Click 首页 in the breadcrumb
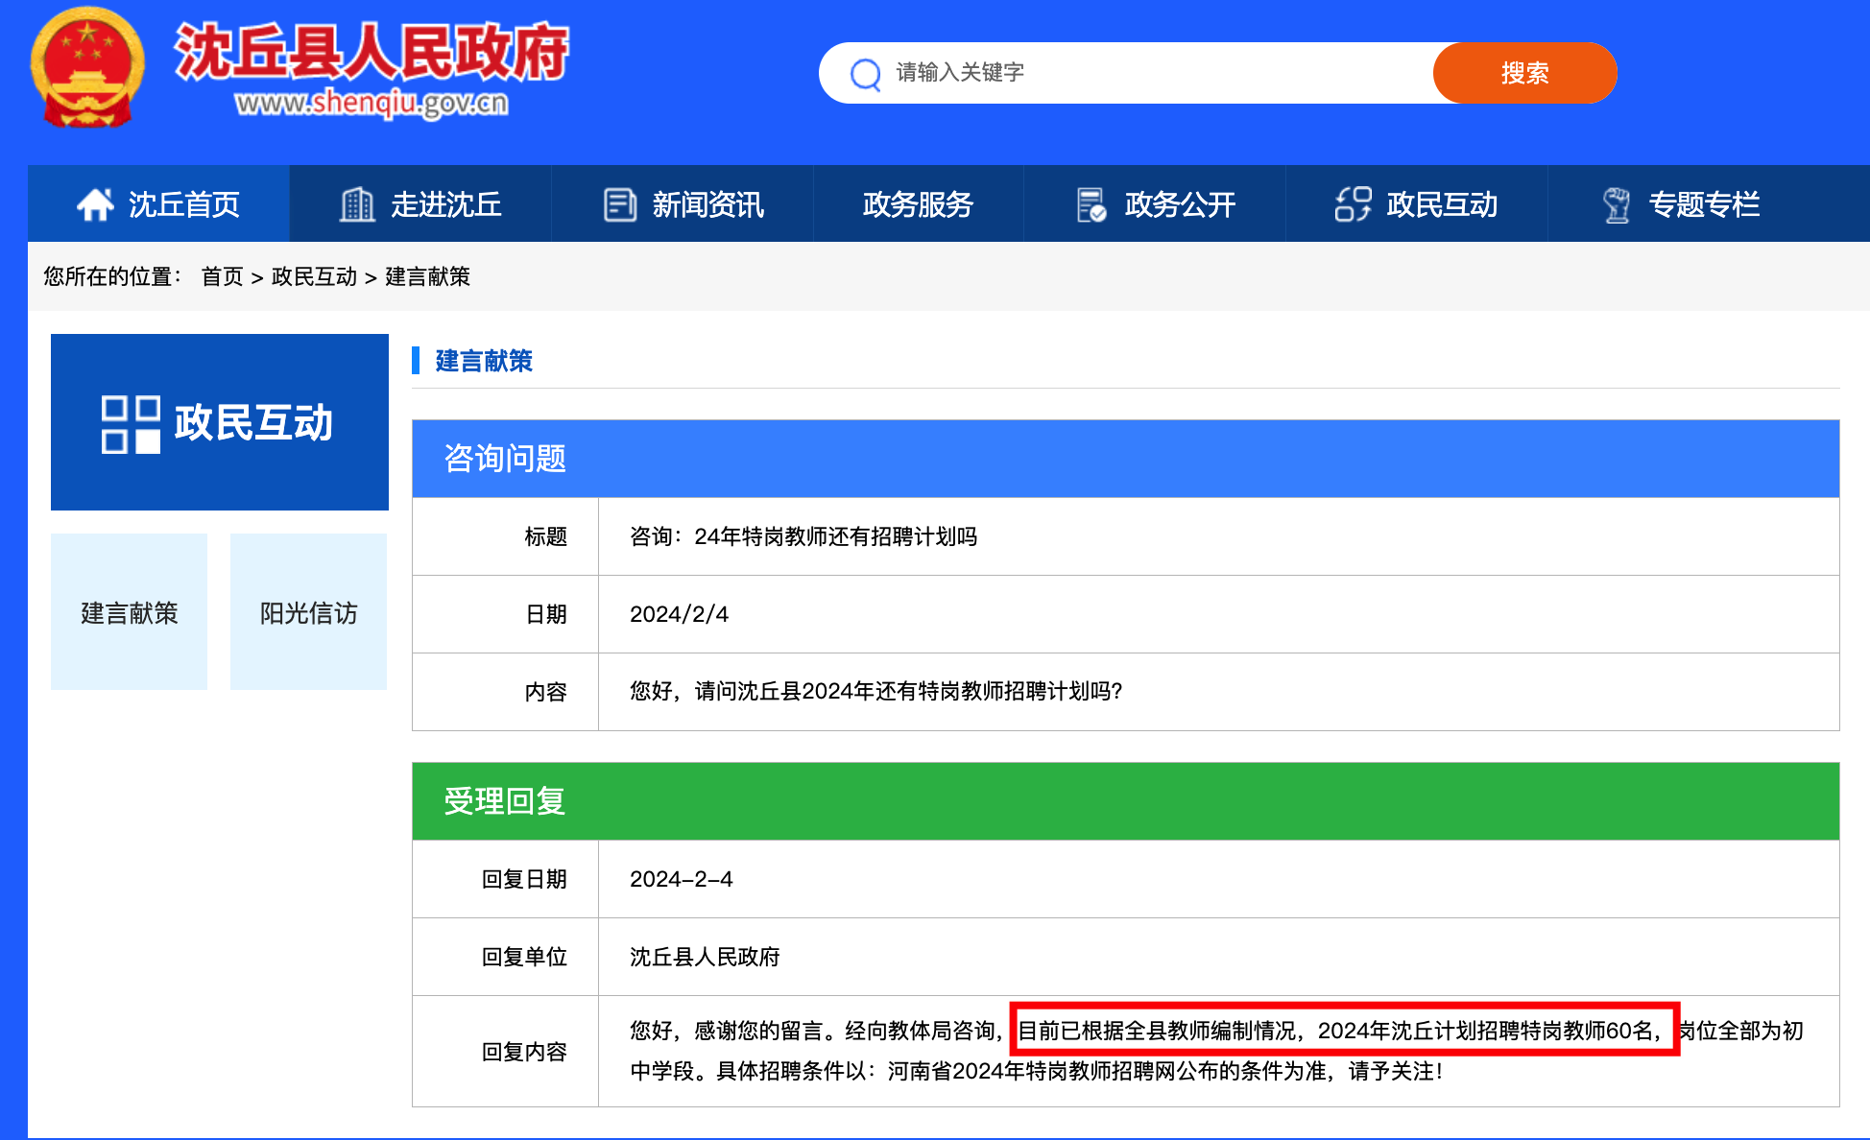This screenshot has width=1870, height=1140. 222,277
